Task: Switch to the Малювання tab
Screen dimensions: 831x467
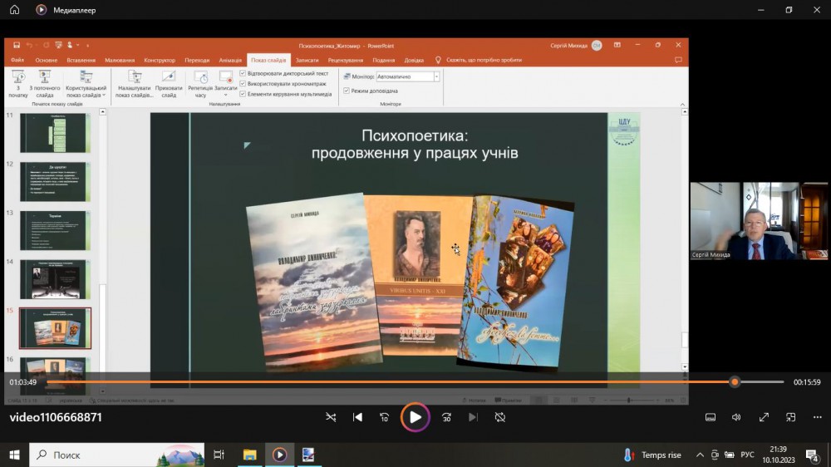Action: (x=119, y=60)
